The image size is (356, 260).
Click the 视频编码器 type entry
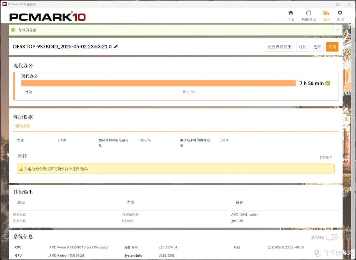click(x=130, y=215)
